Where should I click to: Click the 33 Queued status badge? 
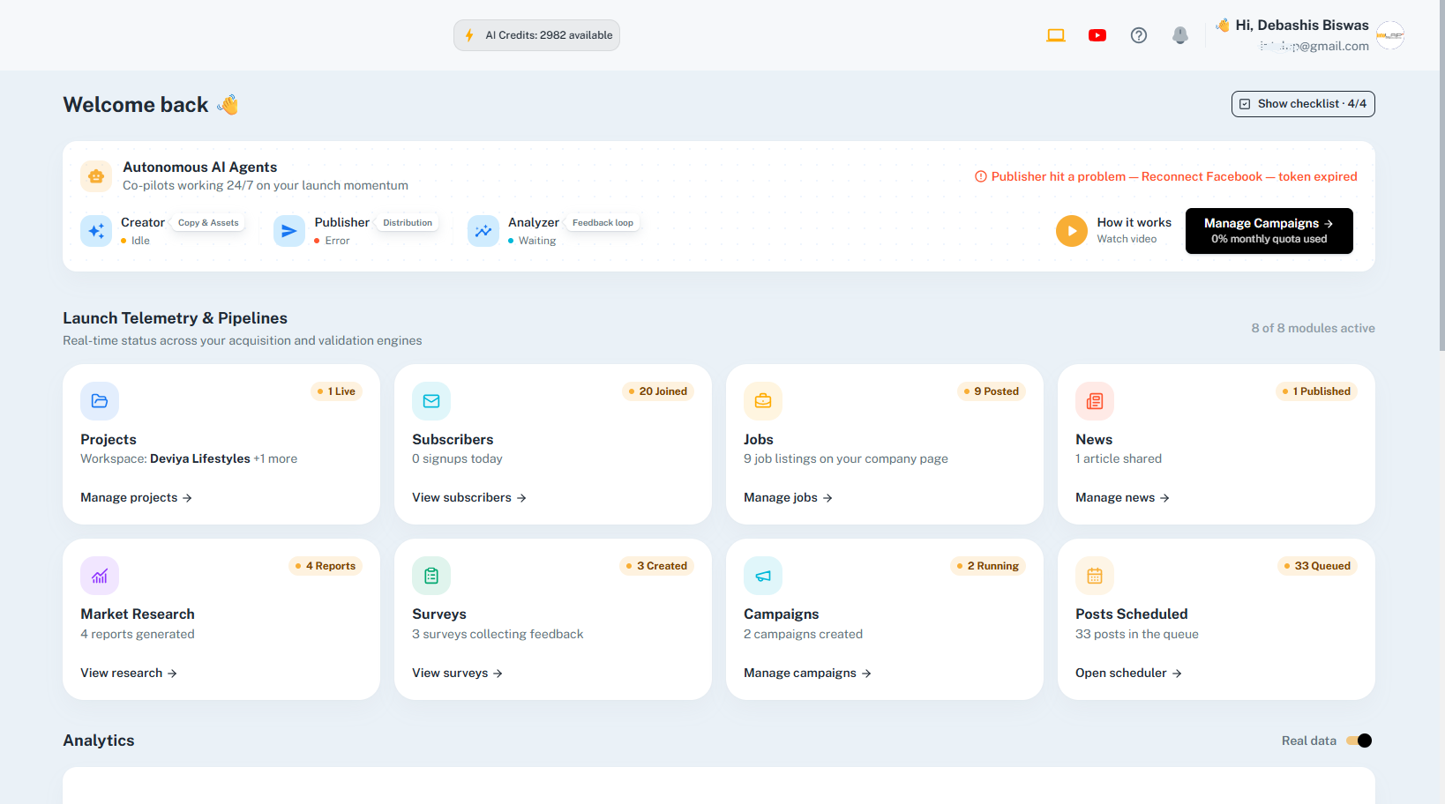coord(1316,566)
